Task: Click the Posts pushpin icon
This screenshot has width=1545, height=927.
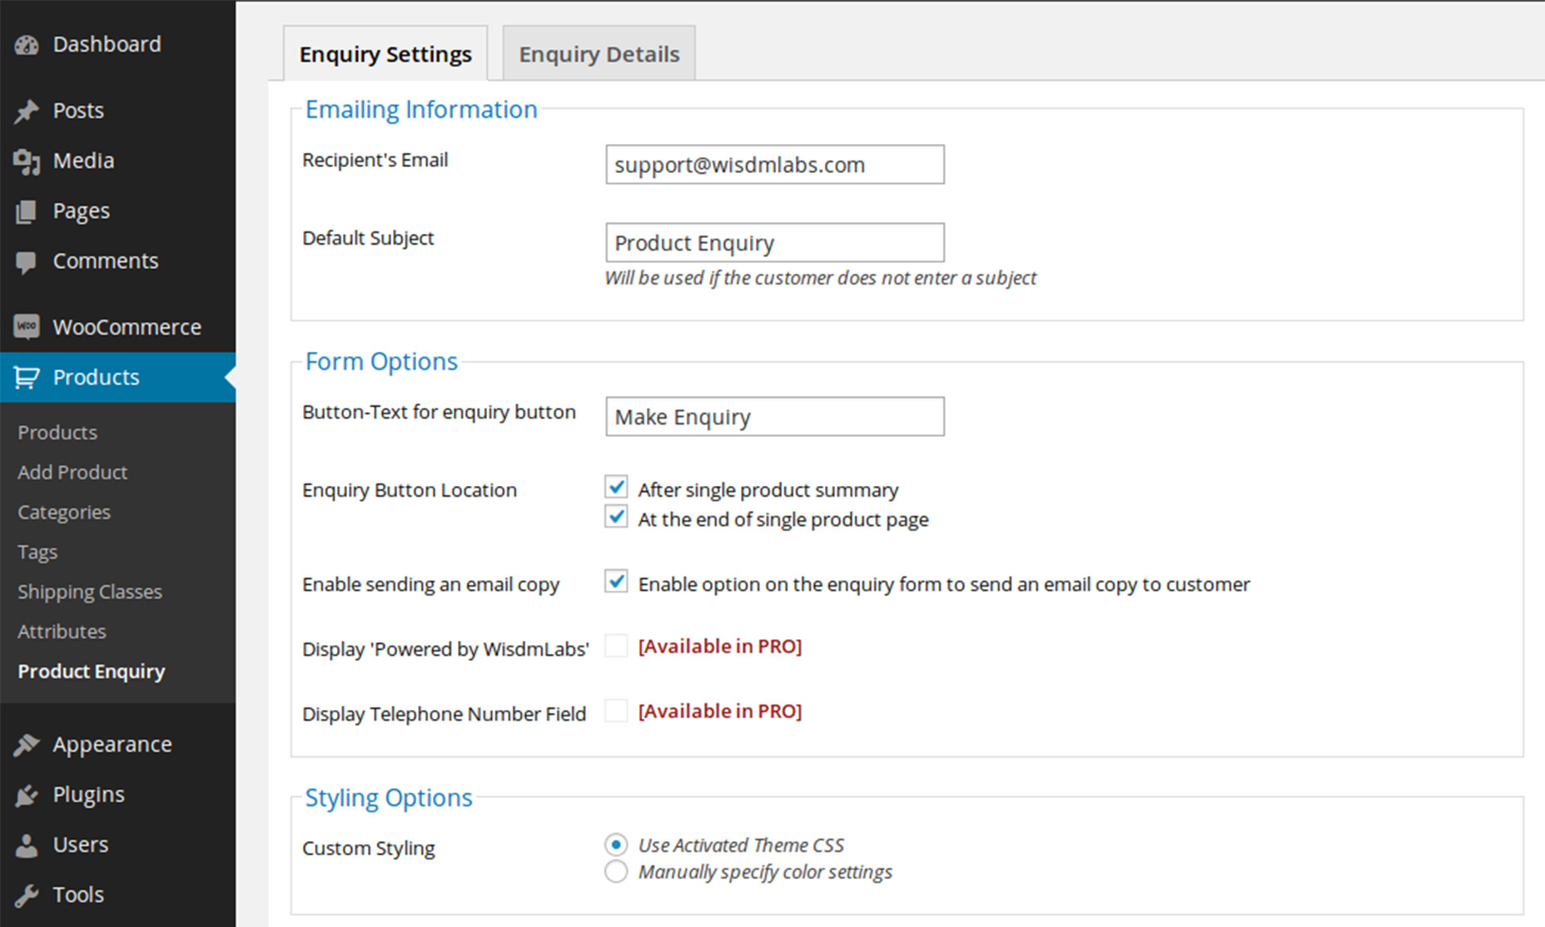Action: [x=27, y=111]
